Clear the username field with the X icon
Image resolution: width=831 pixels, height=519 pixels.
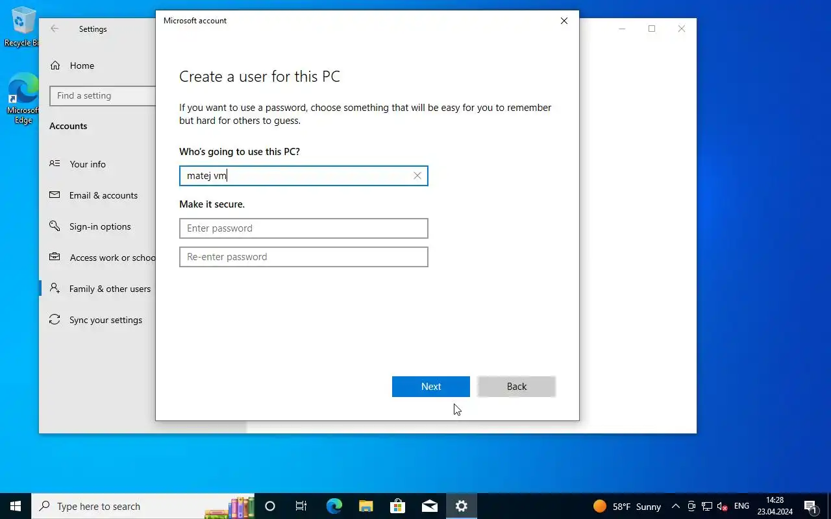point(417,176)
